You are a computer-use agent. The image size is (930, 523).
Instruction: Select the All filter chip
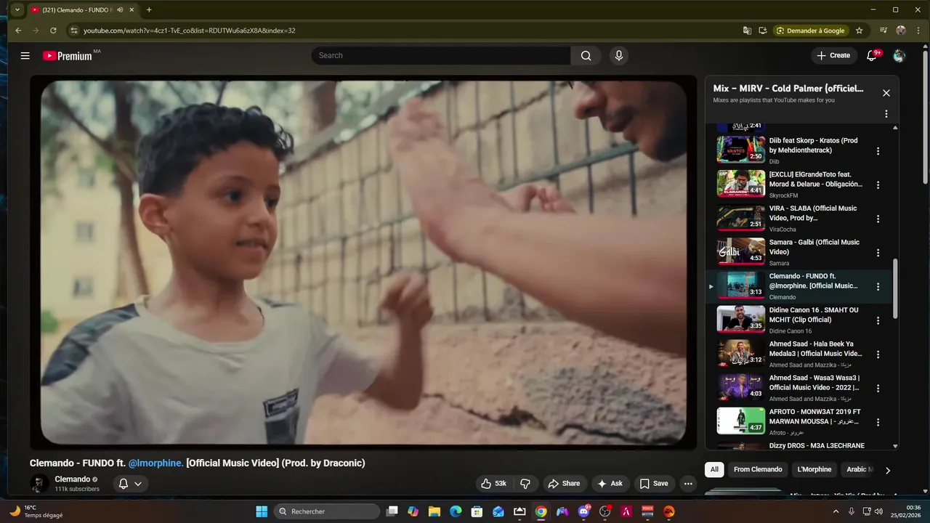714,469
